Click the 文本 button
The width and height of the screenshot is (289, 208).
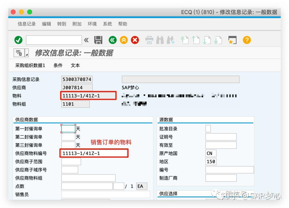tap(75, 65)
